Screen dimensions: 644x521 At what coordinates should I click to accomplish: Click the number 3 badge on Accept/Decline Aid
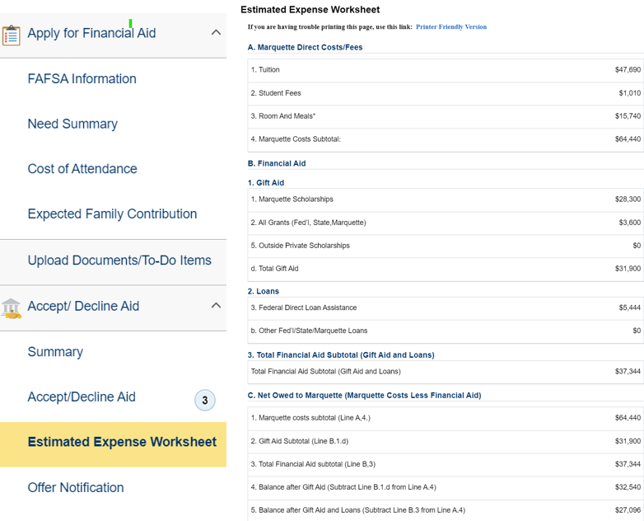point(204,401)
